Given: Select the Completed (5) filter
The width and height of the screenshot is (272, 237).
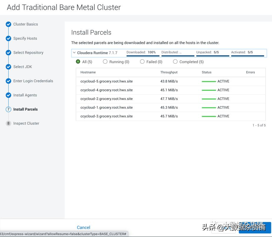Looking at the screenshot, I should 175,62.
